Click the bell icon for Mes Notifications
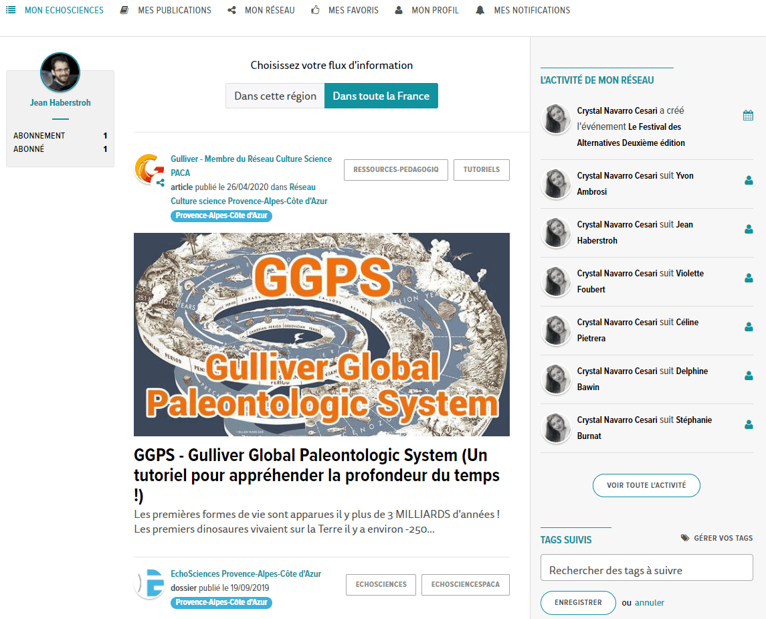 480,10
